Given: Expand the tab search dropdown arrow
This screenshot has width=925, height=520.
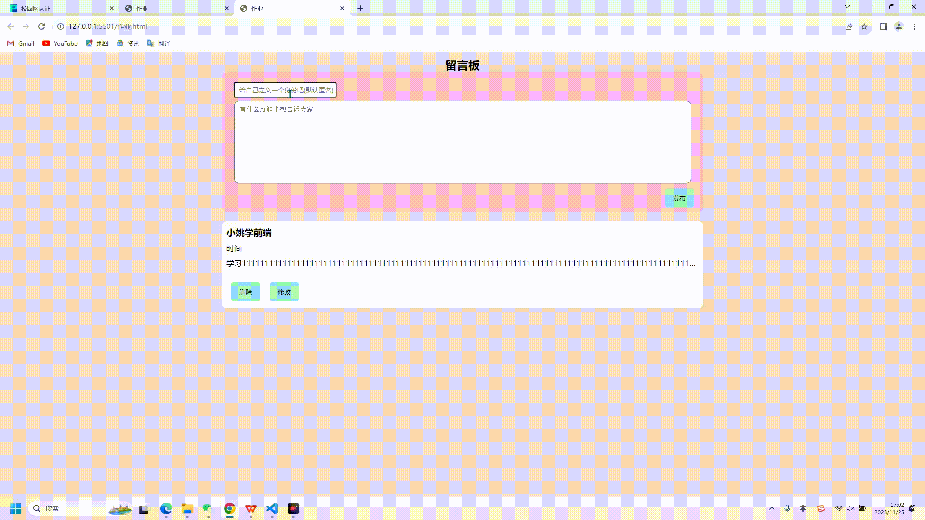Looking at the screenshot, I should click(x=847, y=7).
